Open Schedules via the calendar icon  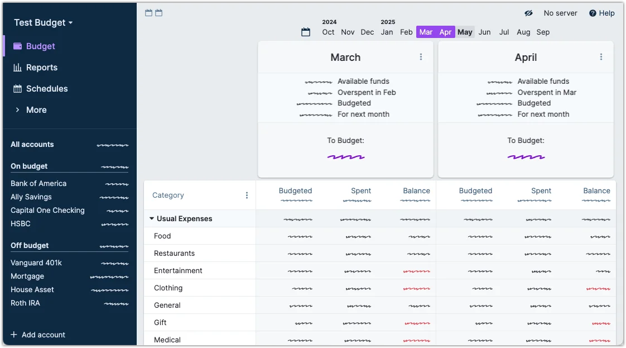17,89
